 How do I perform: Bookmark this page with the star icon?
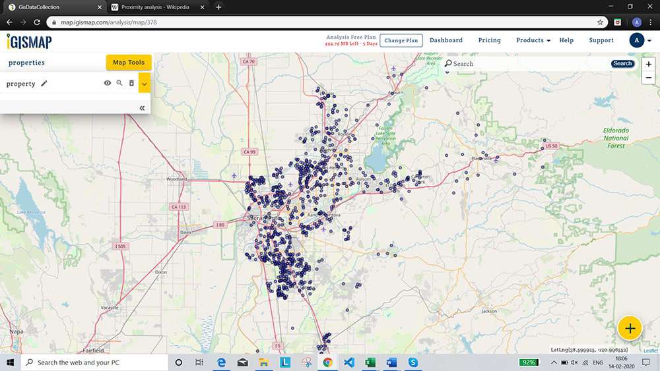(600, 22)
